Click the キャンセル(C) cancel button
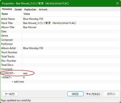121x103 pixels. pyautogui.click(x=93, y=94)
